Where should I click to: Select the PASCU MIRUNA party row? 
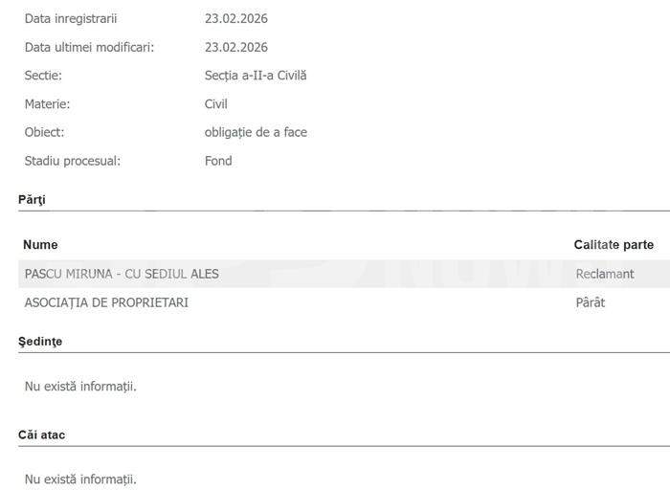click(122, 274)
